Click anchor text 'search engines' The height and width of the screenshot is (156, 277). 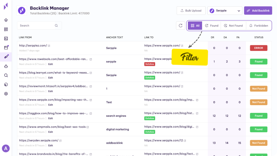coord(116,116)
